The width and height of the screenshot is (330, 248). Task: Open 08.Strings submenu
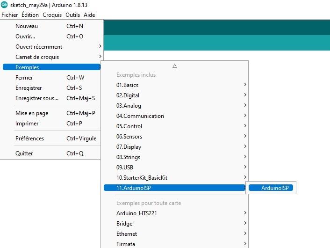click(175, 157)
